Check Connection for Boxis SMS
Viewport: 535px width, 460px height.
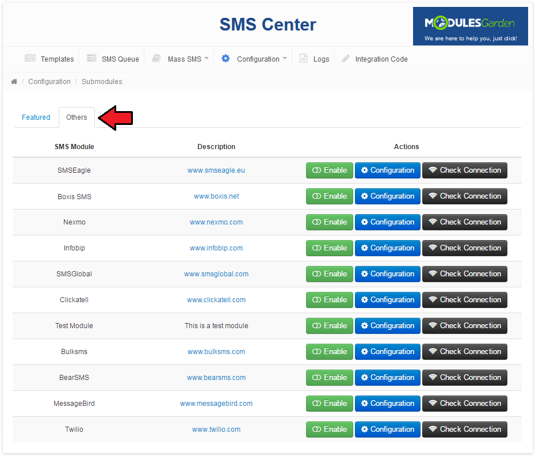pos(465,196)
